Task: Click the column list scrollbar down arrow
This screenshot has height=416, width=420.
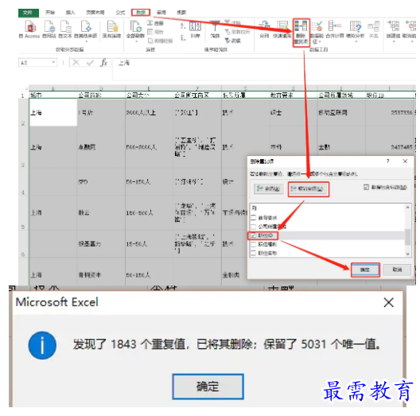Action: pos(408,254)
